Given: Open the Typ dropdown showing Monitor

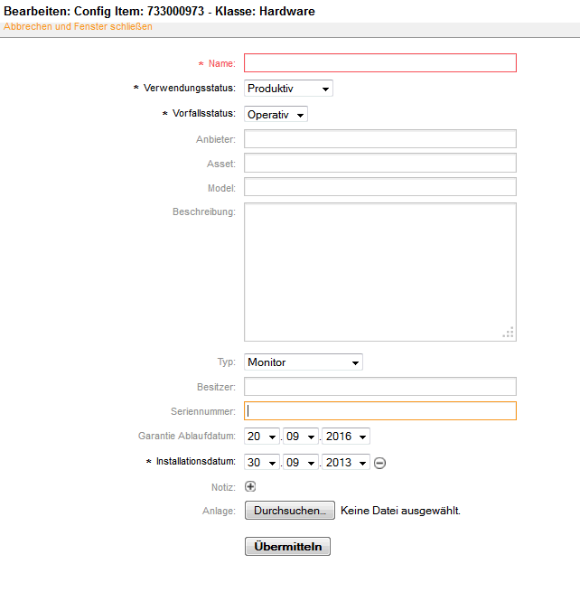Looking at the screenshot, I should point(304,362).
